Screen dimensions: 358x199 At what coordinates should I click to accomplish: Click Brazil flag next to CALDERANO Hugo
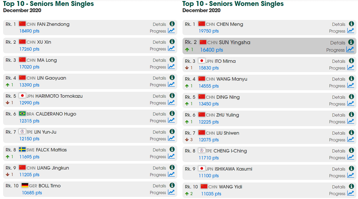[x=22, y=113]
